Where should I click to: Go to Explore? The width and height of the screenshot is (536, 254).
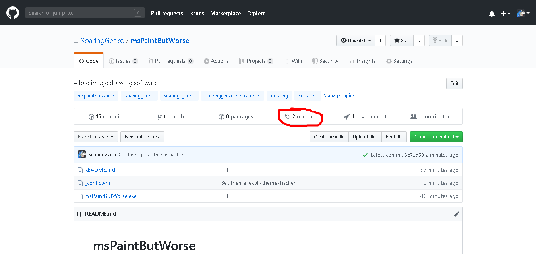click(x=256, y=13)
